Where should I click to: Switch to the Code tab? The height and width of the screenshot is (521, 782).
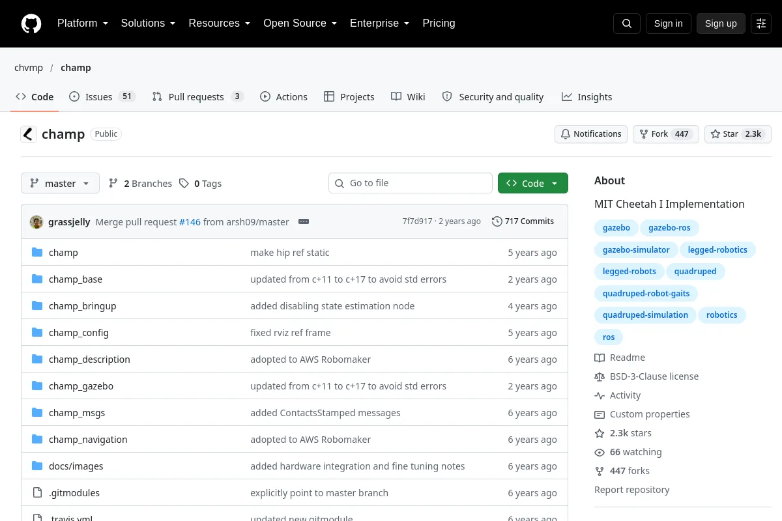(x=35, y=97)
